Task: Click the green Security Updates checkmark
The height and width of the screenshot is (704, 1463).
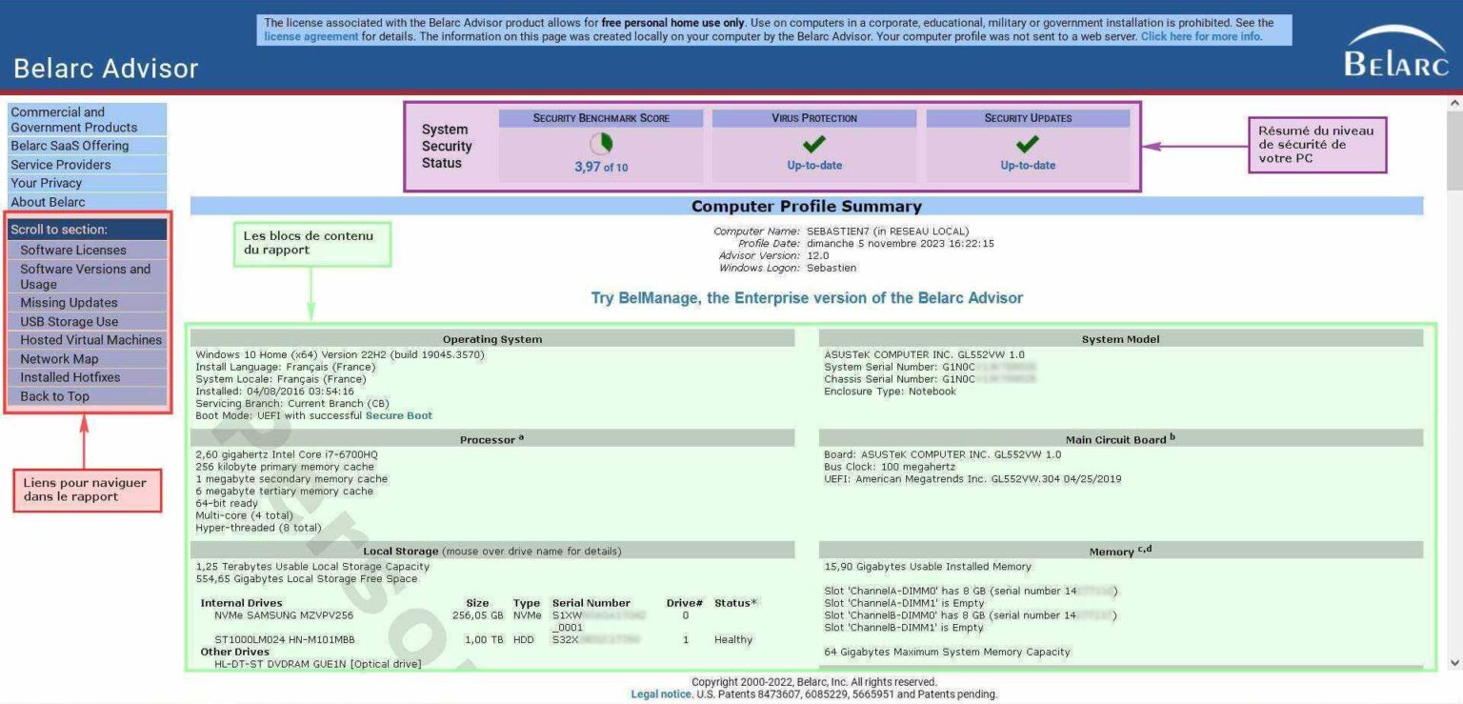Action: (1028, 144)
